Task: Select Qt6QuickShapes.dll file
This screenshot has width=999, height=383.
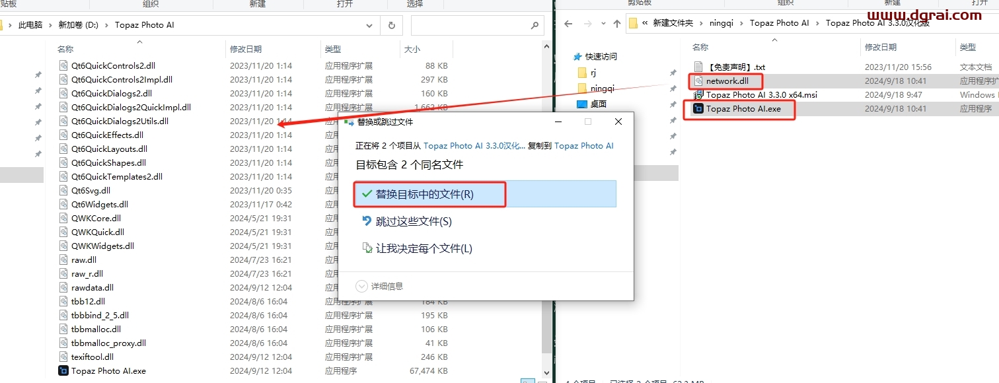Action: click(x=108, y=162)
